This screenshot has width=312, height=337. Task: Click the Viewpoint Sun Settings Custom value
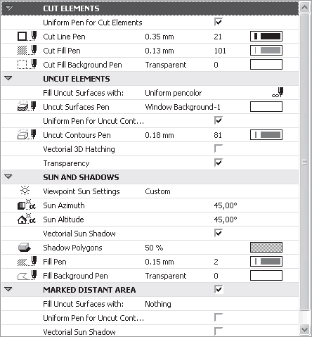[x=157, y=191]
